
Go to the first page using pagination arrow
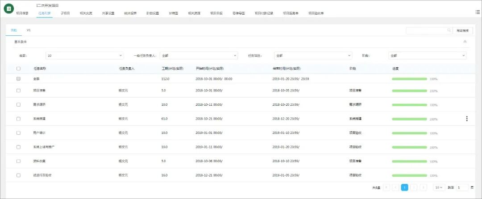pos(386,187)
